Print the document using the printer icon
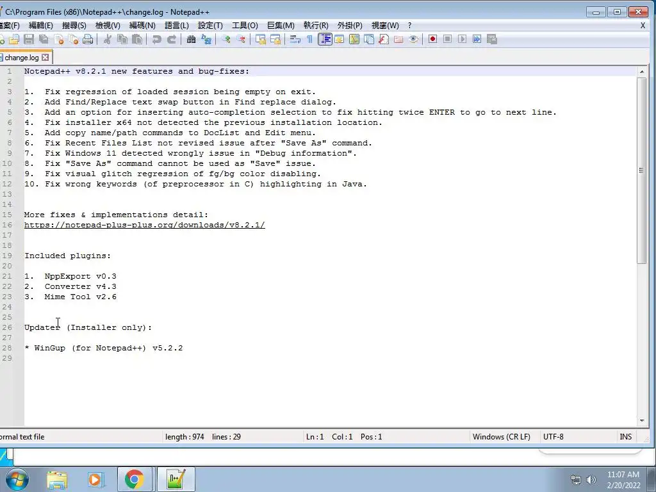Screen dimensions: 656x492 point(88,39)
